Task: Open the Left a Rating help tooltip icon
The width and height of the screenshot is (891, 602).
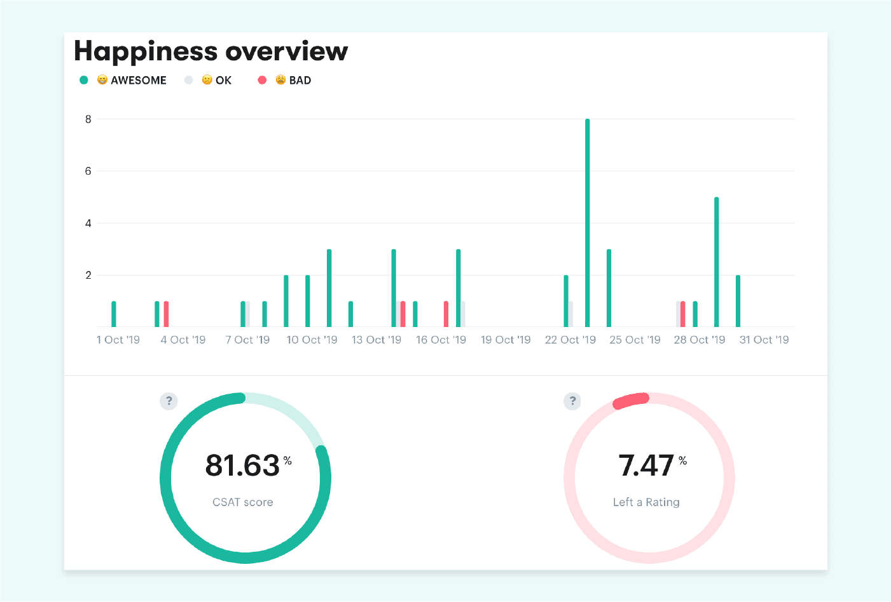Action: (572, 401)
